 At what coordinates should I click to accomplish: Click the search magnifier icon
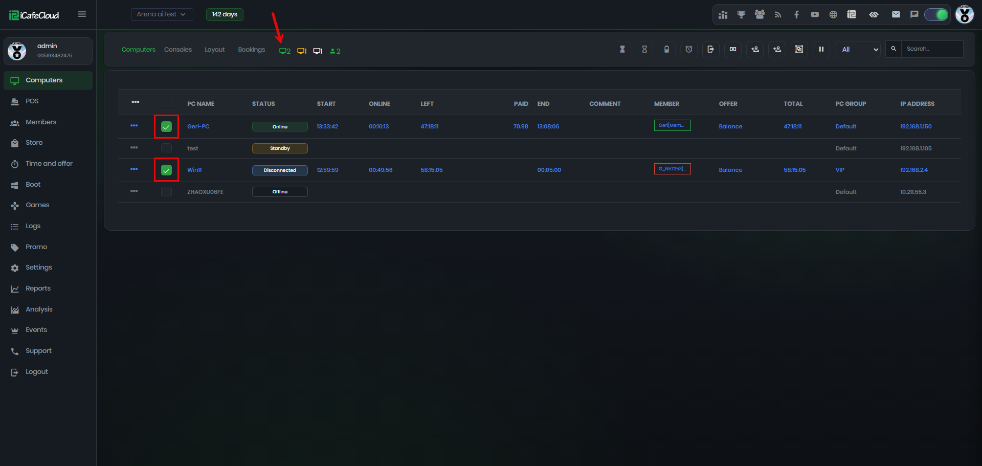[x=894, y=49]
